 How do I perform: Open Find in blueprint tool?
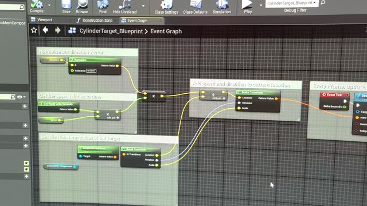click(x=103, y=7)
